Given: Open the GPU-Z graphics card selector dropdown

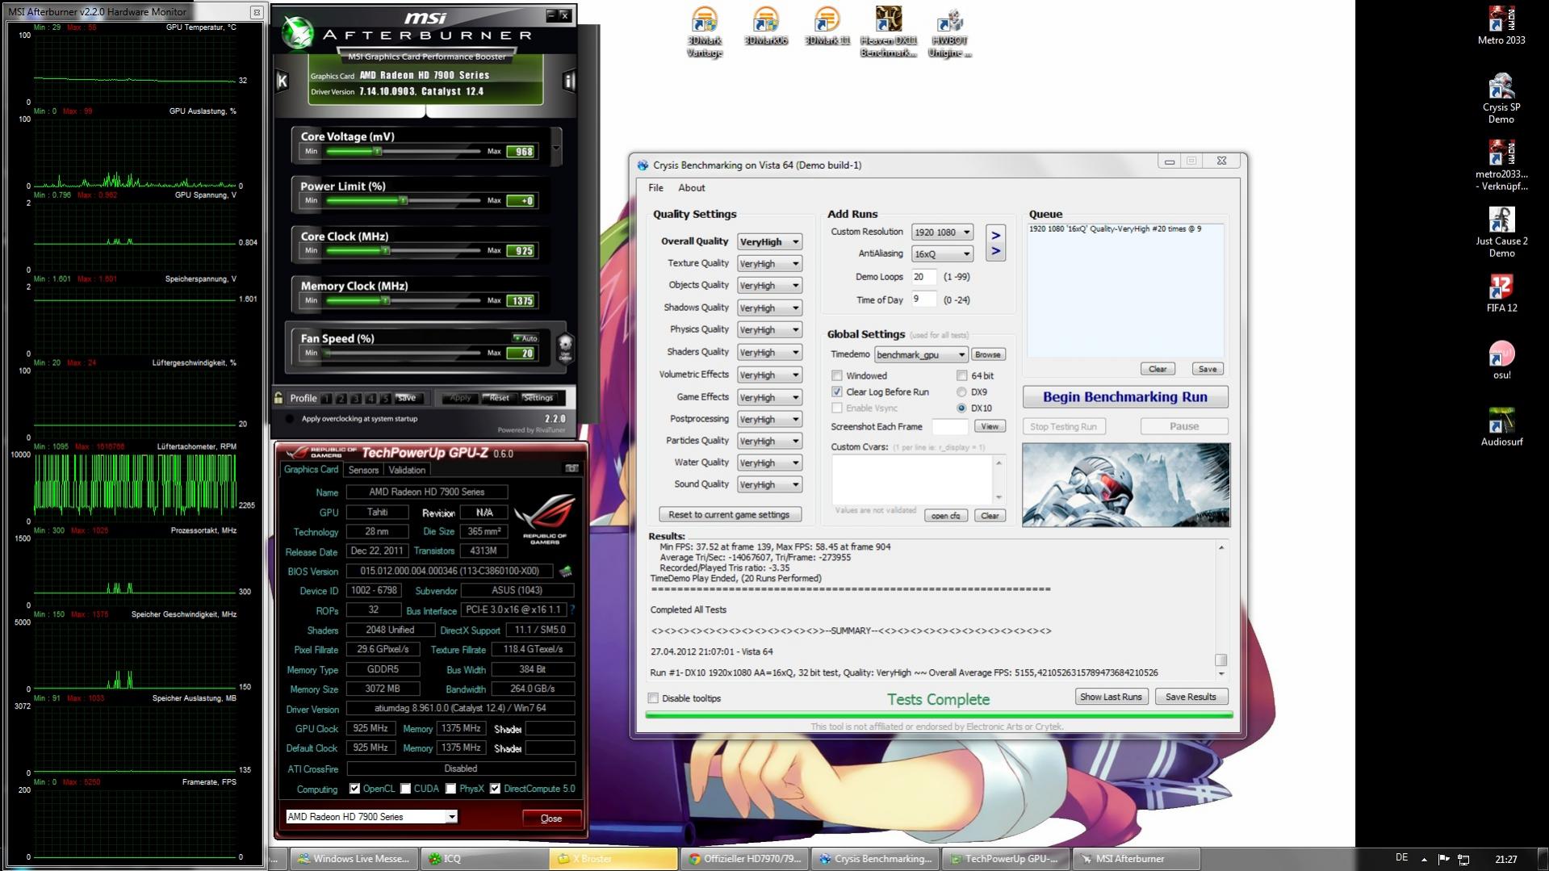Looking at the screenshot, I should tap(371, 817).
